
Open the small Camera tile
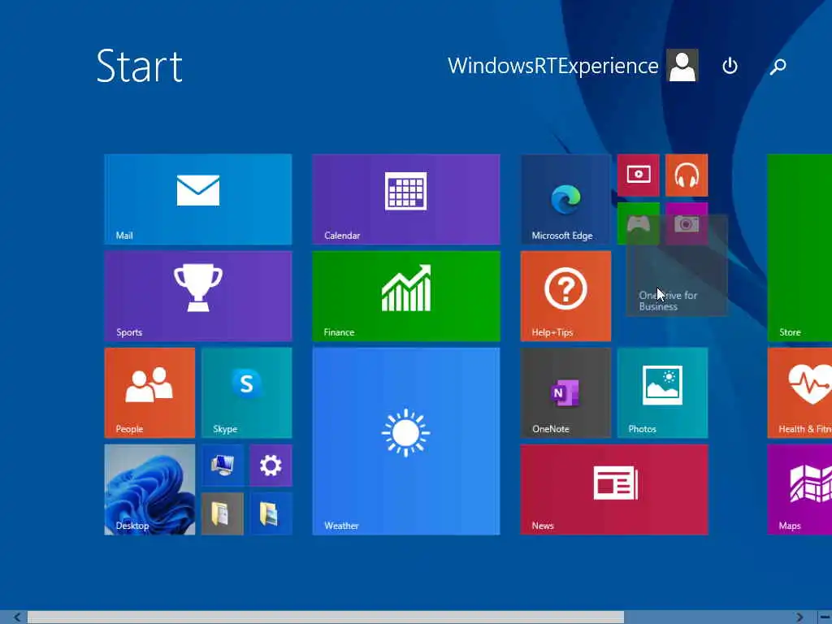point(687,223)
